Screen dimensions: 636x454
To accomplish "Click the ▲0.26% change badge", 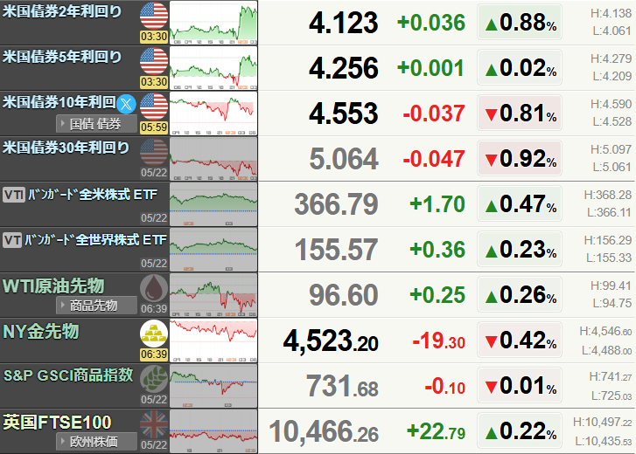I will [x=520, y=294].
